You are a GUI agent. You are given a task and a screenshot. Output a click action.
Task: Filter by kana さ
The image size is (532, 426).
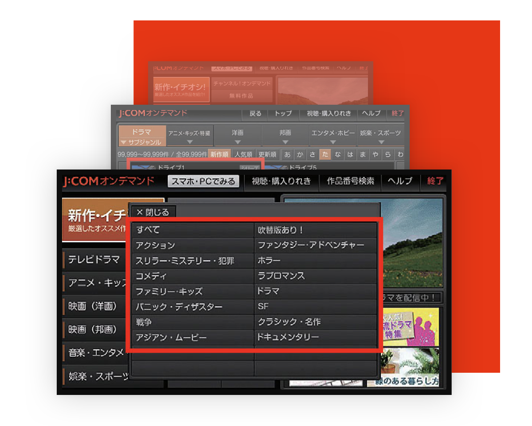[x=313, y=155]
